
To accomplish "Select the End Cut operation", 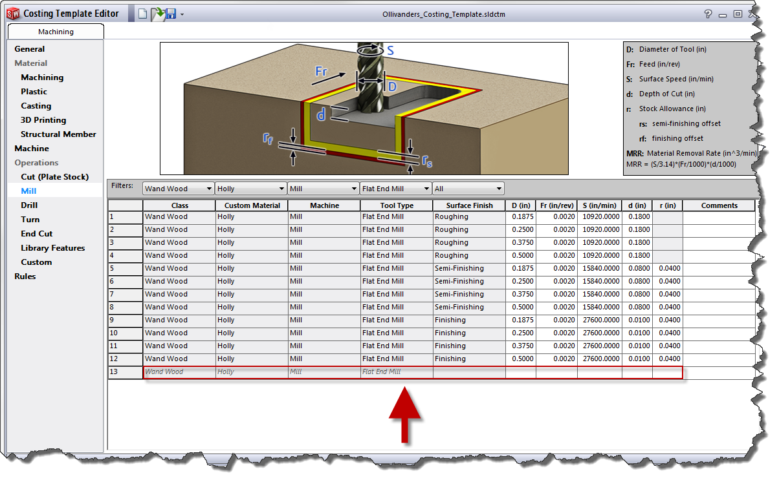I will click(36, 234).
